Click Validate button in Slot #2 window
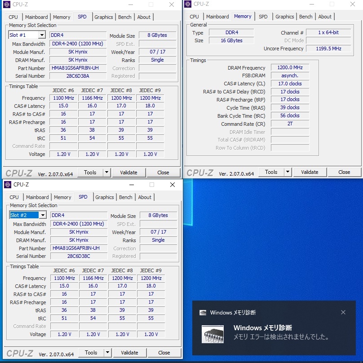Image resolution: width=363 pixels, height=363 pixels. [130, 353]
